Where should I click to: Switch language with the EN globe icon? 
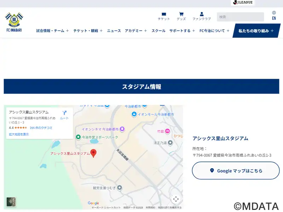pyautogui.click(x=274, y=16)
